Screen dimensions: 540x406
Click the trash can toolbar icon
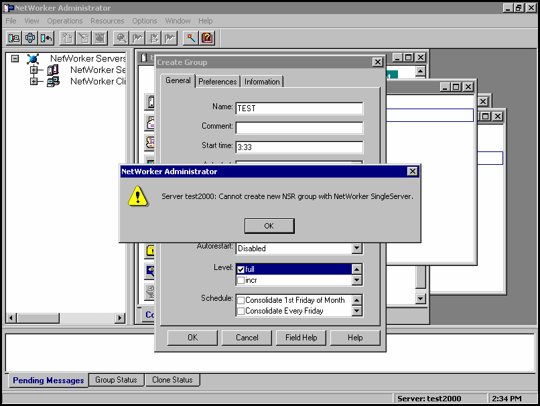click(100, 38)
